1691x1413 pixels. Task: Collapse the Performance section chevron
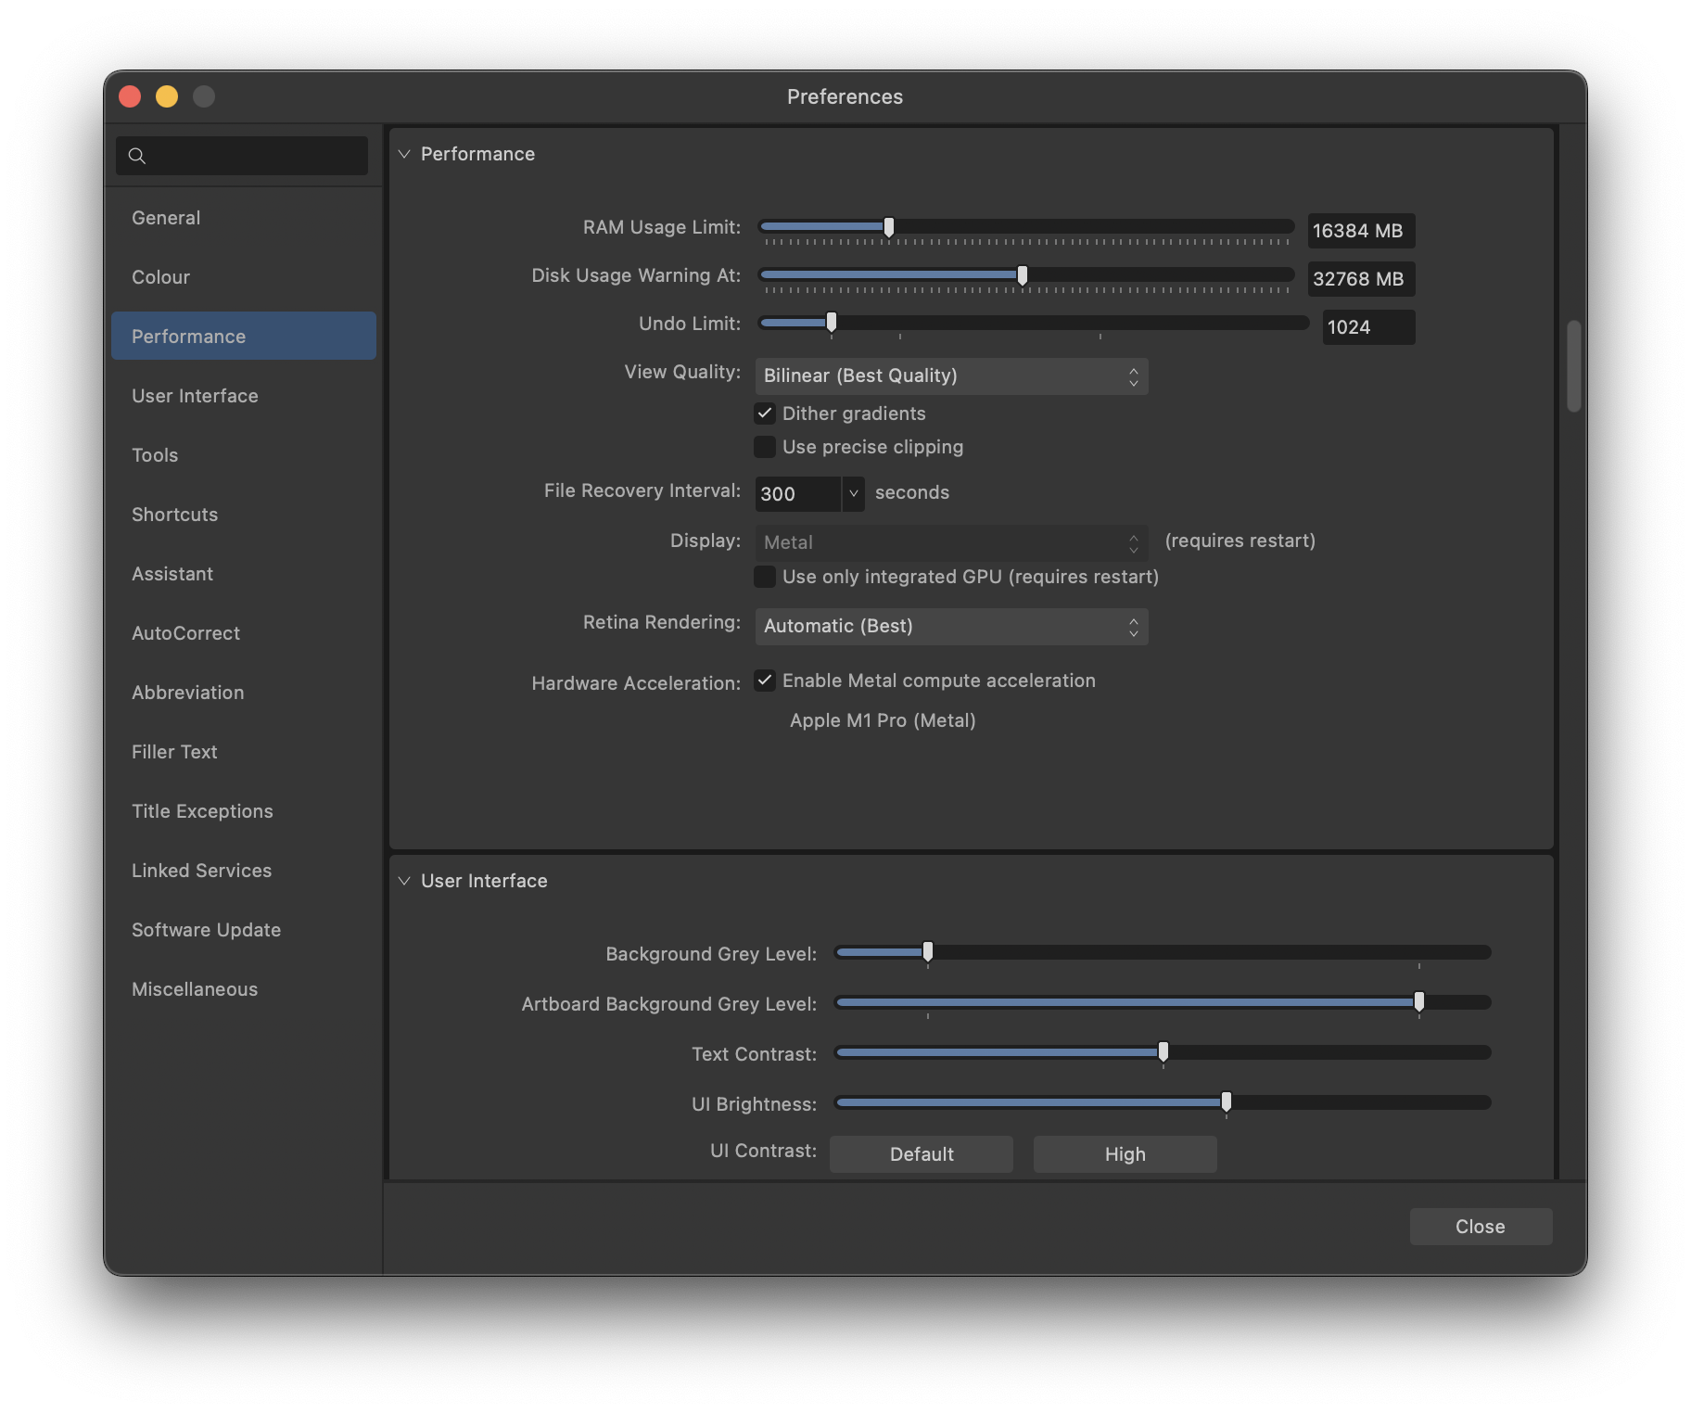(x=404, y=154)
